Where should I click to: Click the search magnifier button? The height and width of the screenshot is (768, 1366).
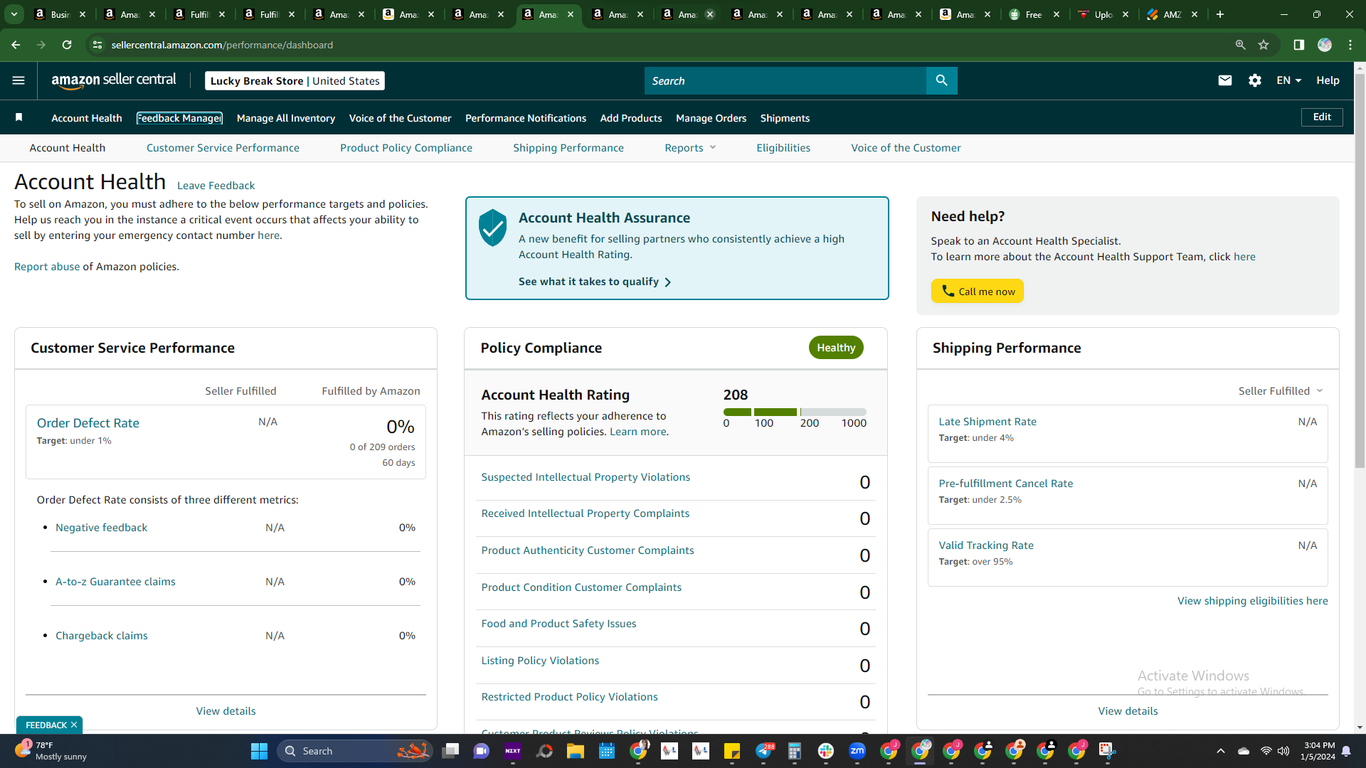click(941, 80)
